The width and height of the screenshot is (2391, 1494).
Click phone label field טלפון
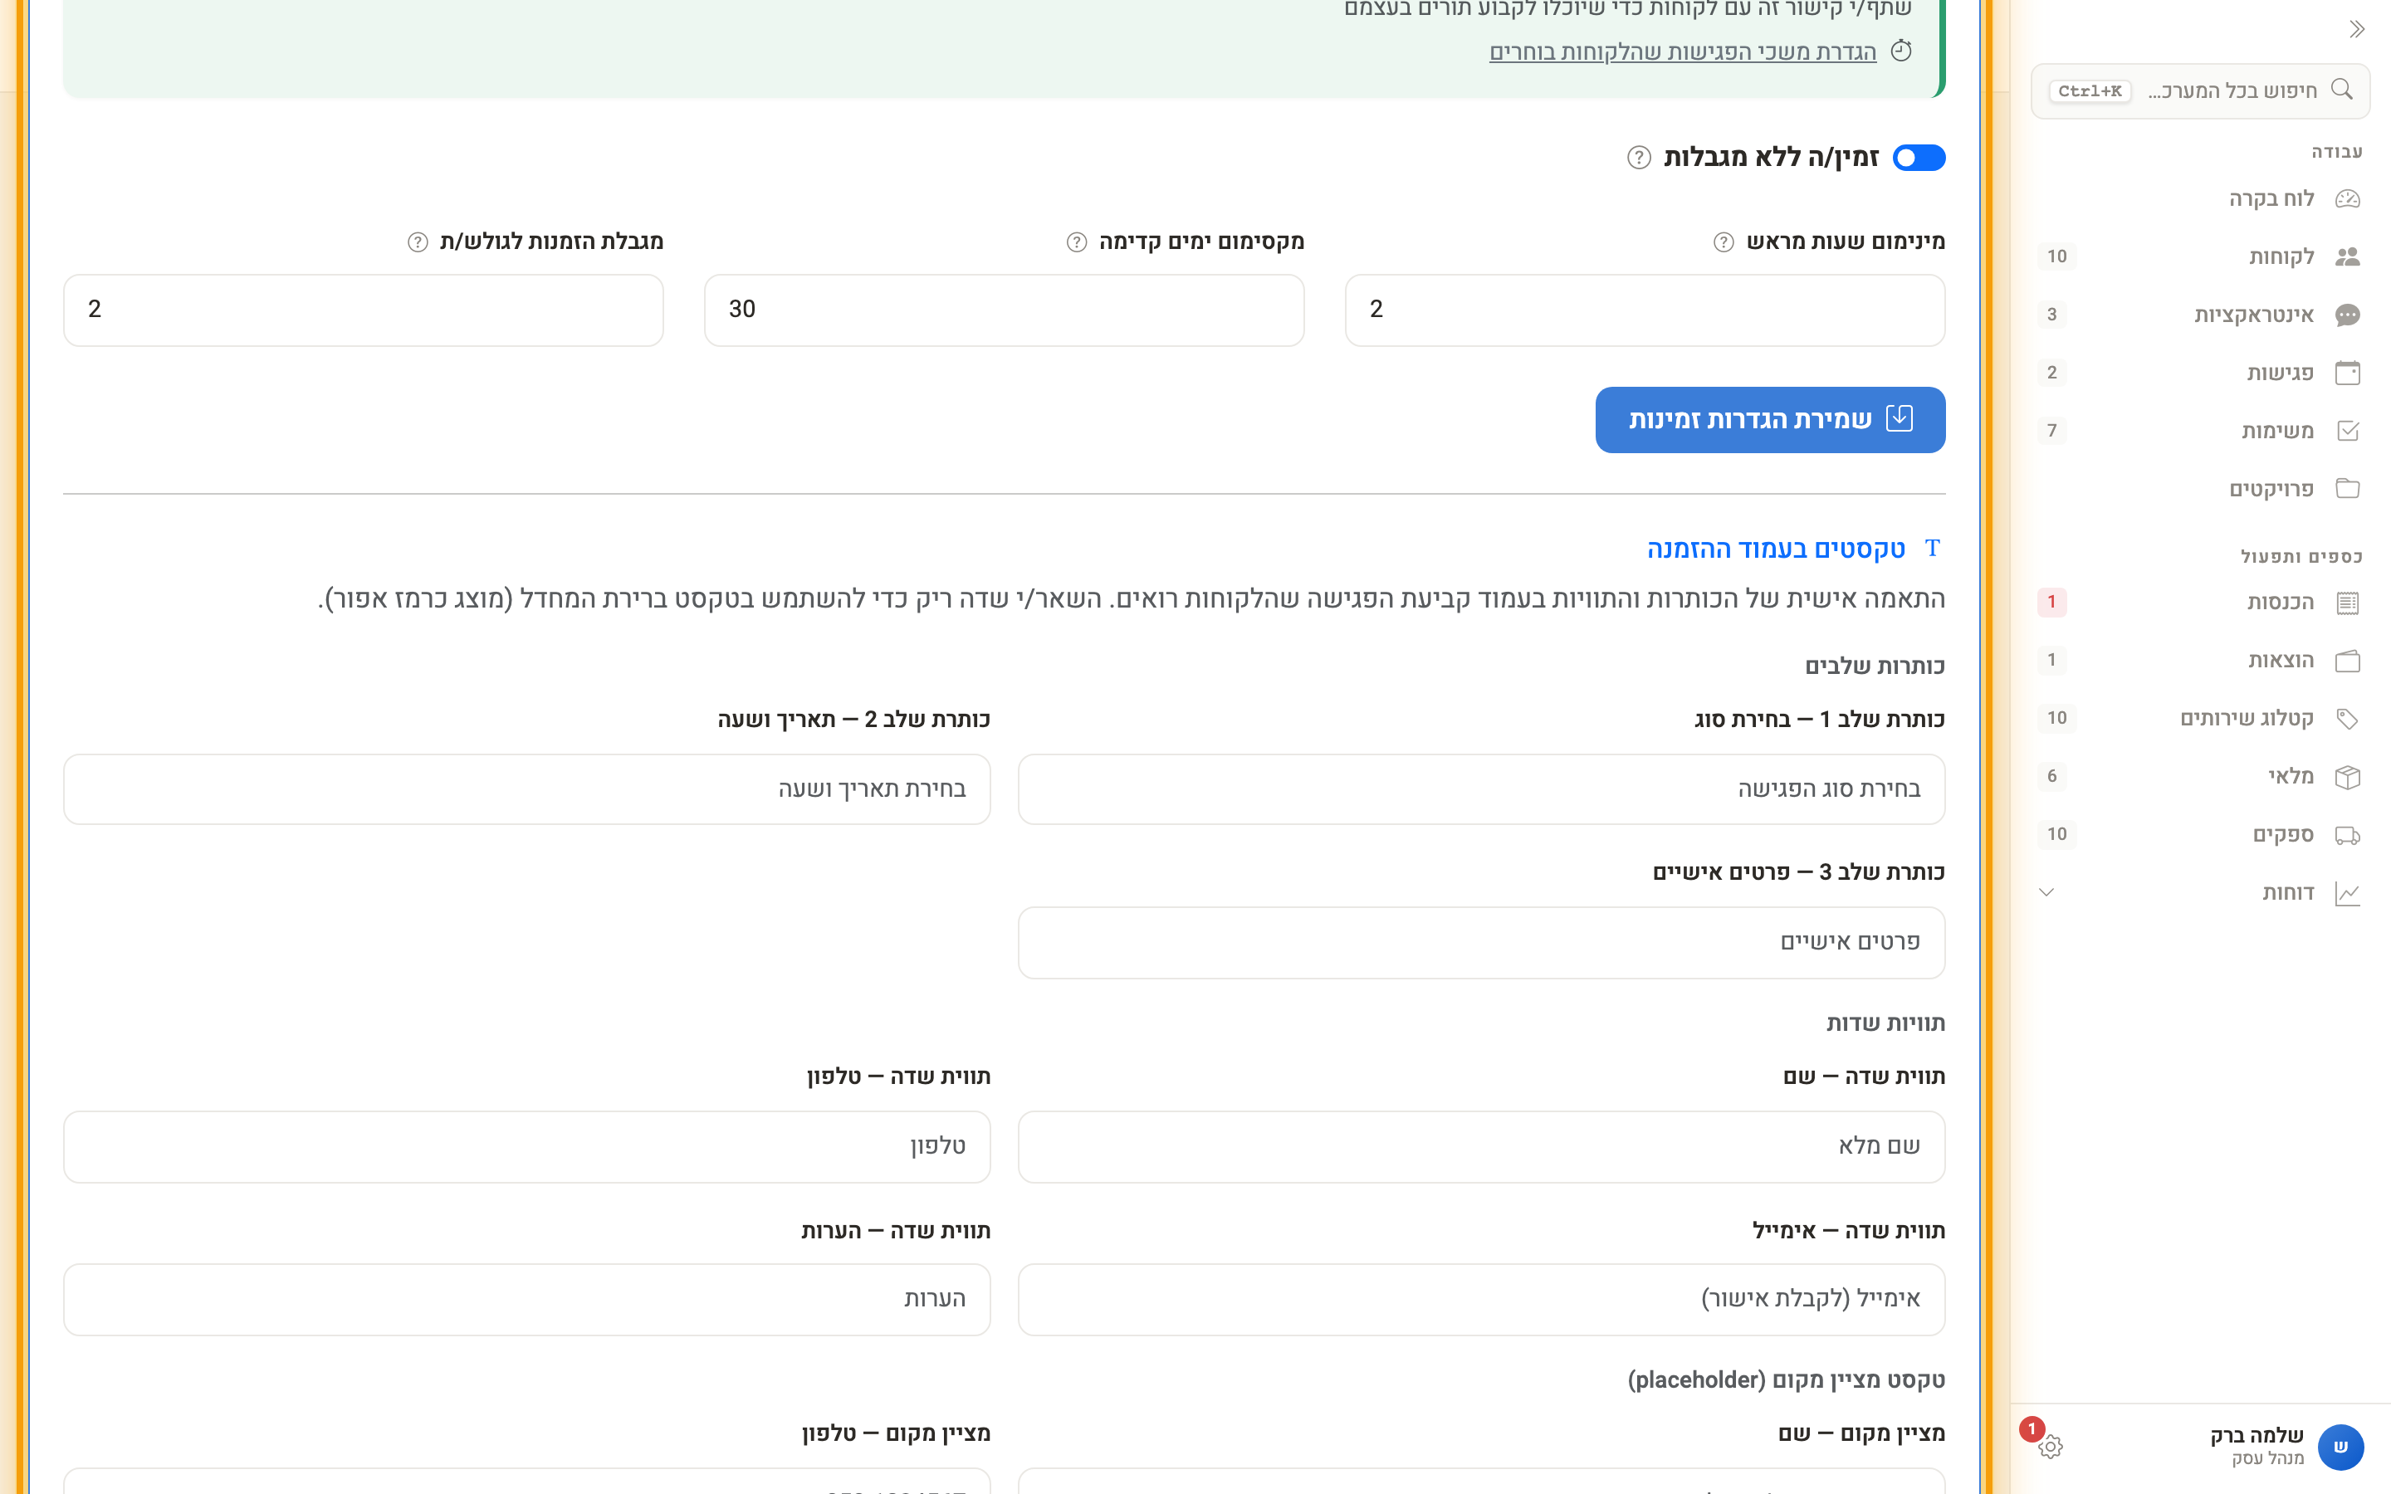tap(526, 1146)
